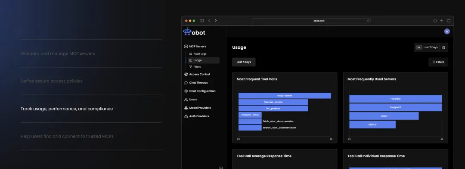The image size is (465, 169).
Task: Click the Audit Logs icon in sidebar
Action: (x=191, y=54)
